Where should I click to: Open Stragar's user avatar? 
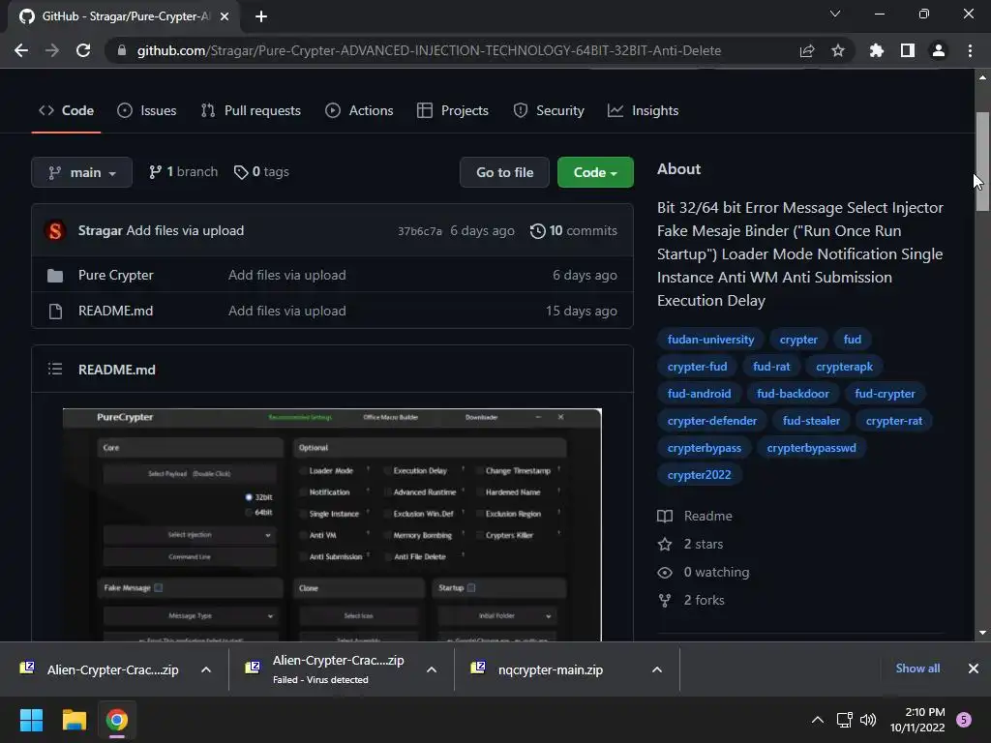tap(55, 230)
